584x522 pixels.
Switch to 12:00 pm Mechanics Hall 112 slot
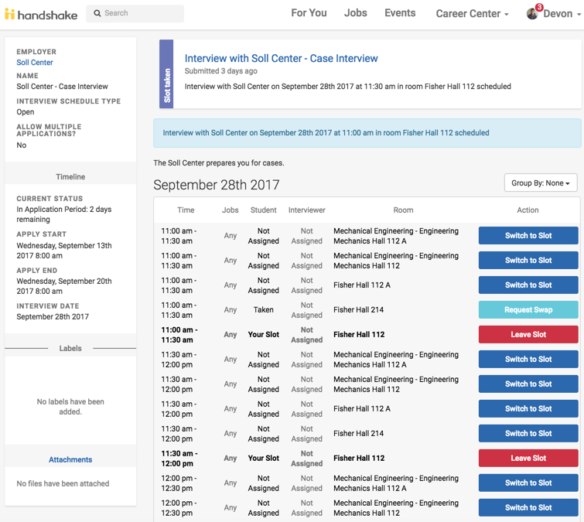tap(528, 507)
